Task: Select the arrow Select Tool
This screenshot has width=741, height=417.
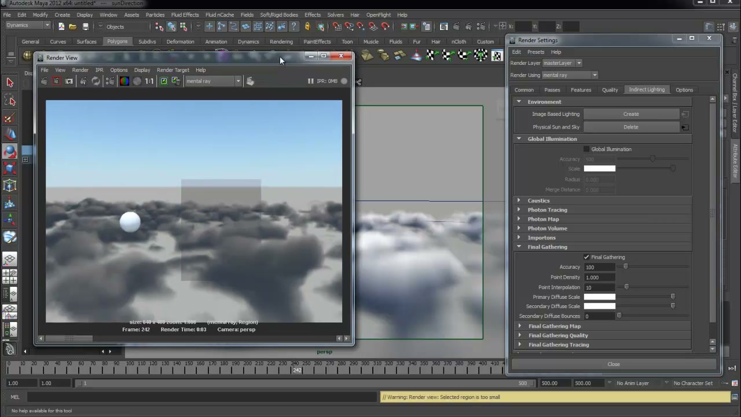Action: click(10, 82)
